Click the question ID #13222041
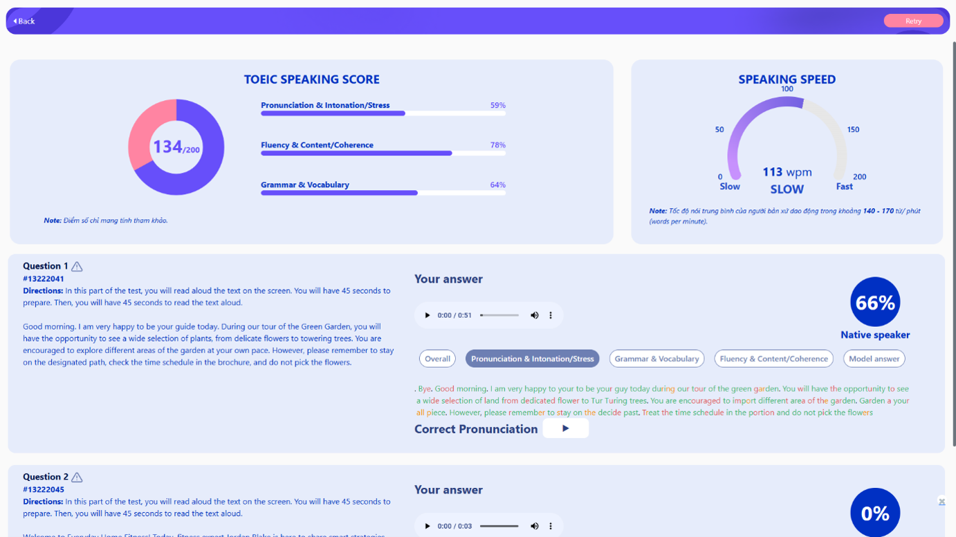The width and height of the screenshot is (956, 537). tap(44, 279)
